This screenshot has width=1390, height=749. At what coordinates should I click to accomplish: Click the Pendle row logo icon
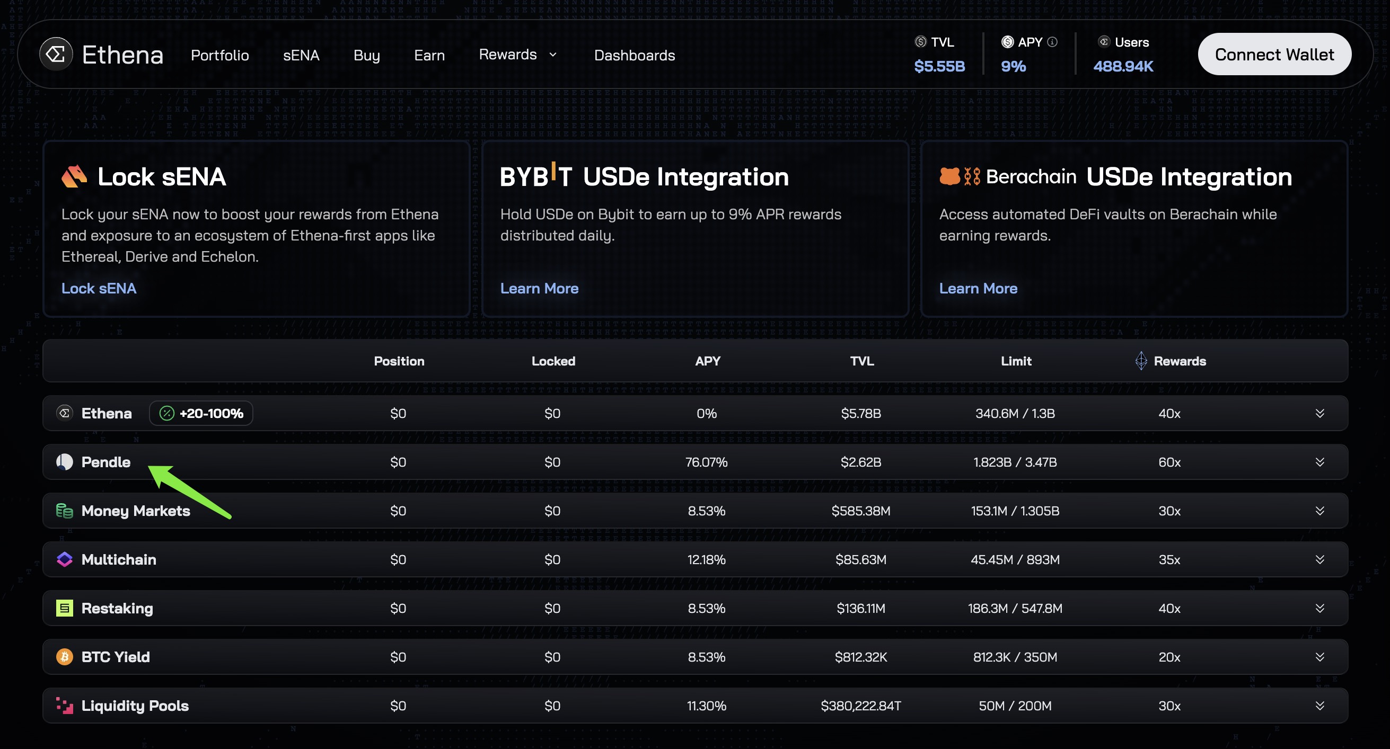[64, 461]
